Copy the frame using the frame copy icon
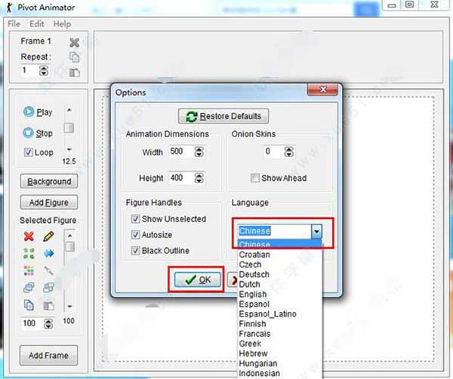 pyautogui.click(x=74, y=57)
